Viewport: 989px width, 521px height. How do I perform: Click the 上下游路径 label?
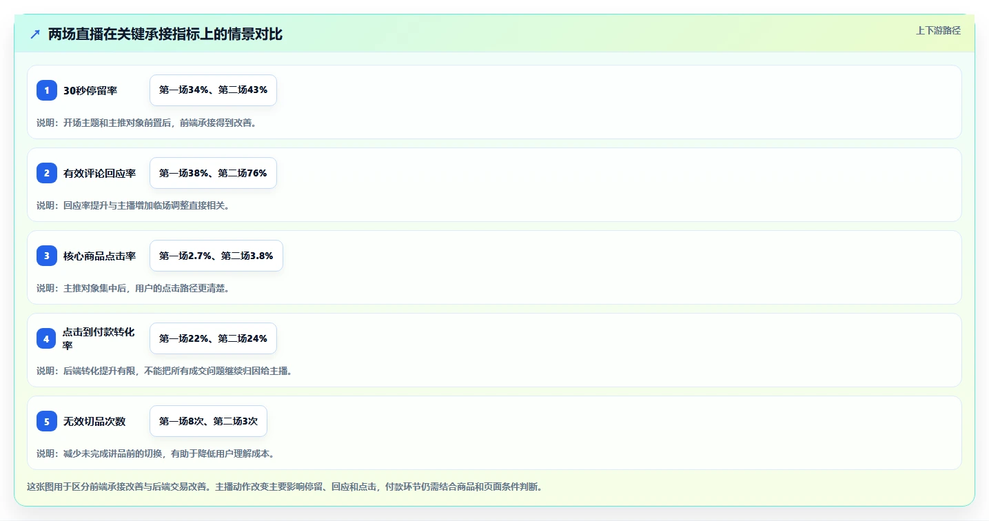938,30
